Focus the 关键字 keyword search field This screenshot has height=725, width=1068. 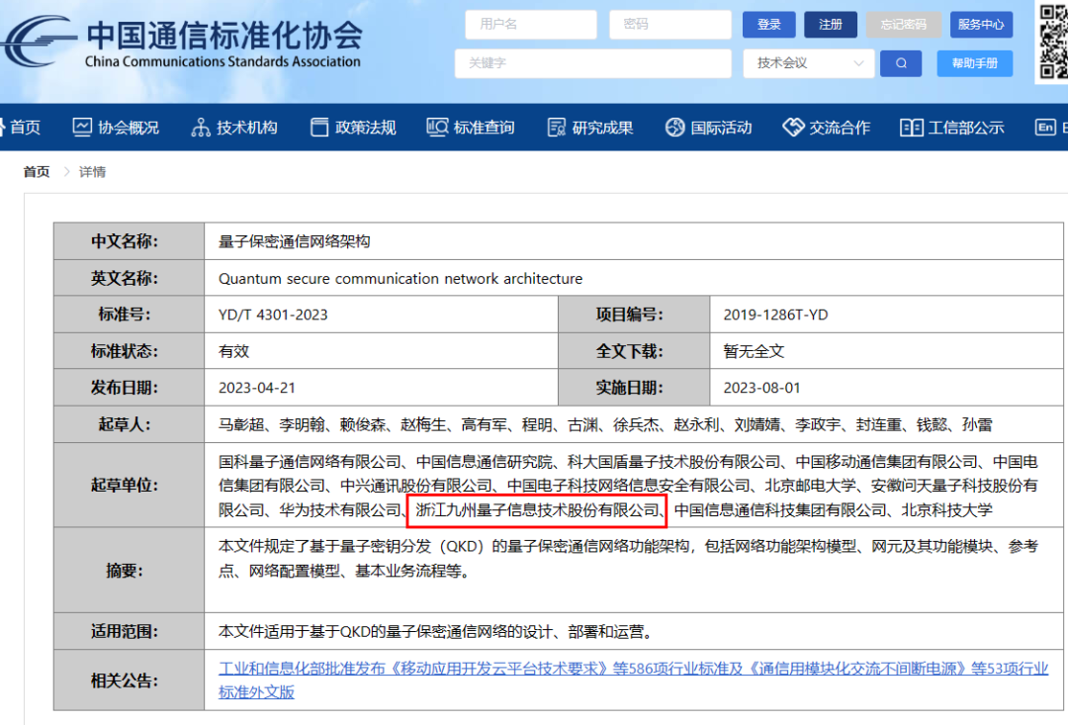pyautogui.click(x=593, y=63)
